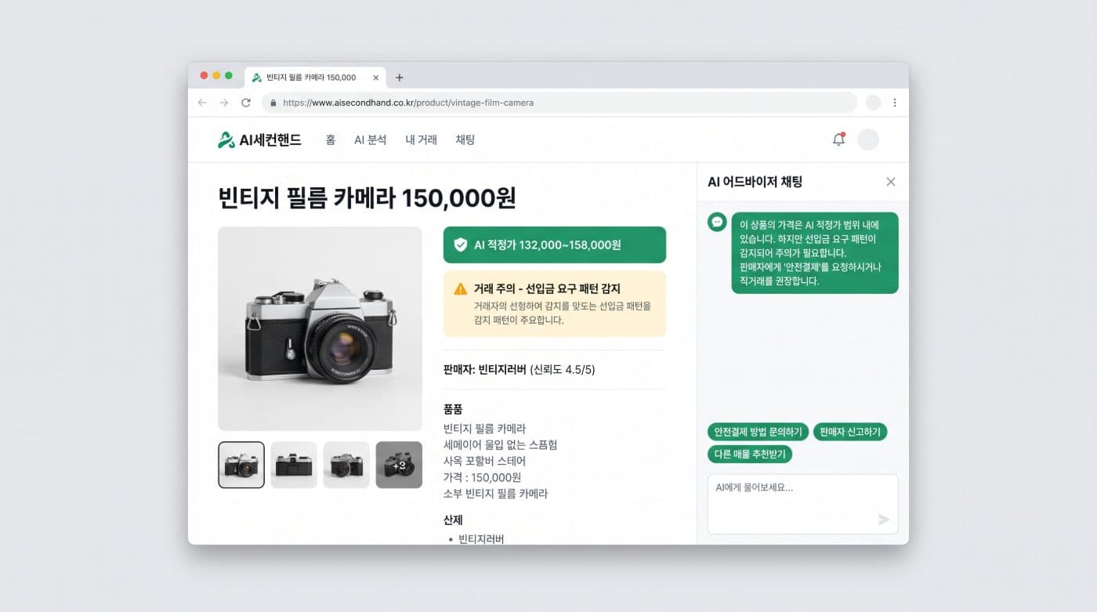Screen dimensions: 1097x612
Task: Click the 빈티지러버 bullet item under 산제
Action: (x=481, y=538)
